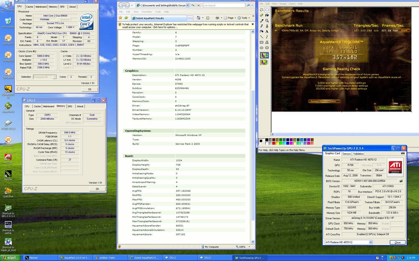
Task: Click the Live Search magnifier button
Action: pos(248,5)
